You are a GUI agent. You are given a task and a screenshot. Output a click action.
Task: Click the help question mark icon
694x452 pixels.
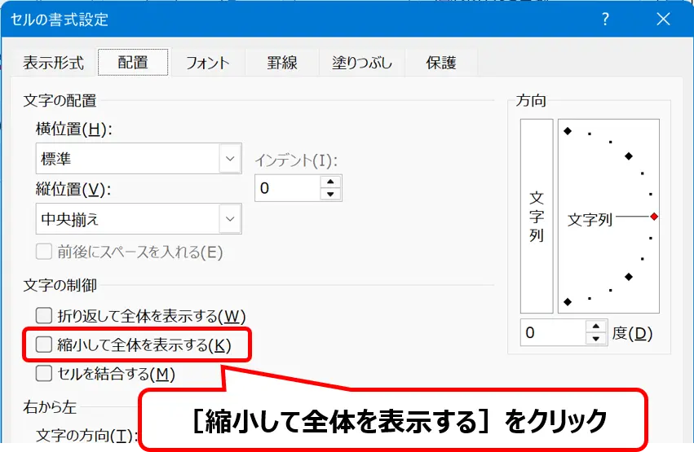click(605, 19)
